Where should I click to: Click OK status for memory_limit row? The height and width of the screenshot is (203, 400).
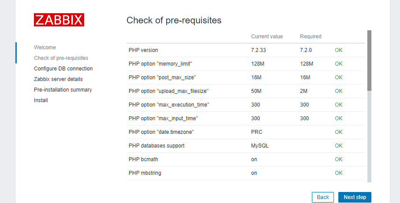(x=338, y=64)
